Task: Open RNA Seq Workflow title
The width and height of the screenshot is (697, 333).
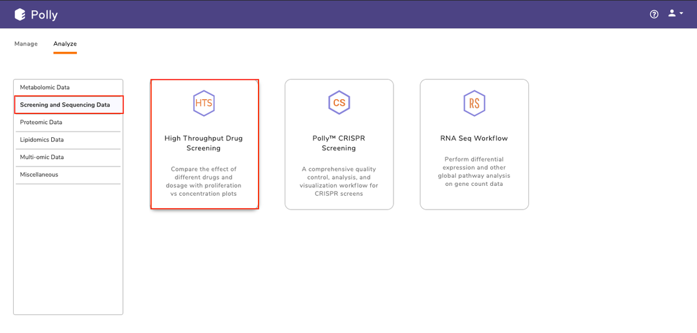Action: point(474,138)
